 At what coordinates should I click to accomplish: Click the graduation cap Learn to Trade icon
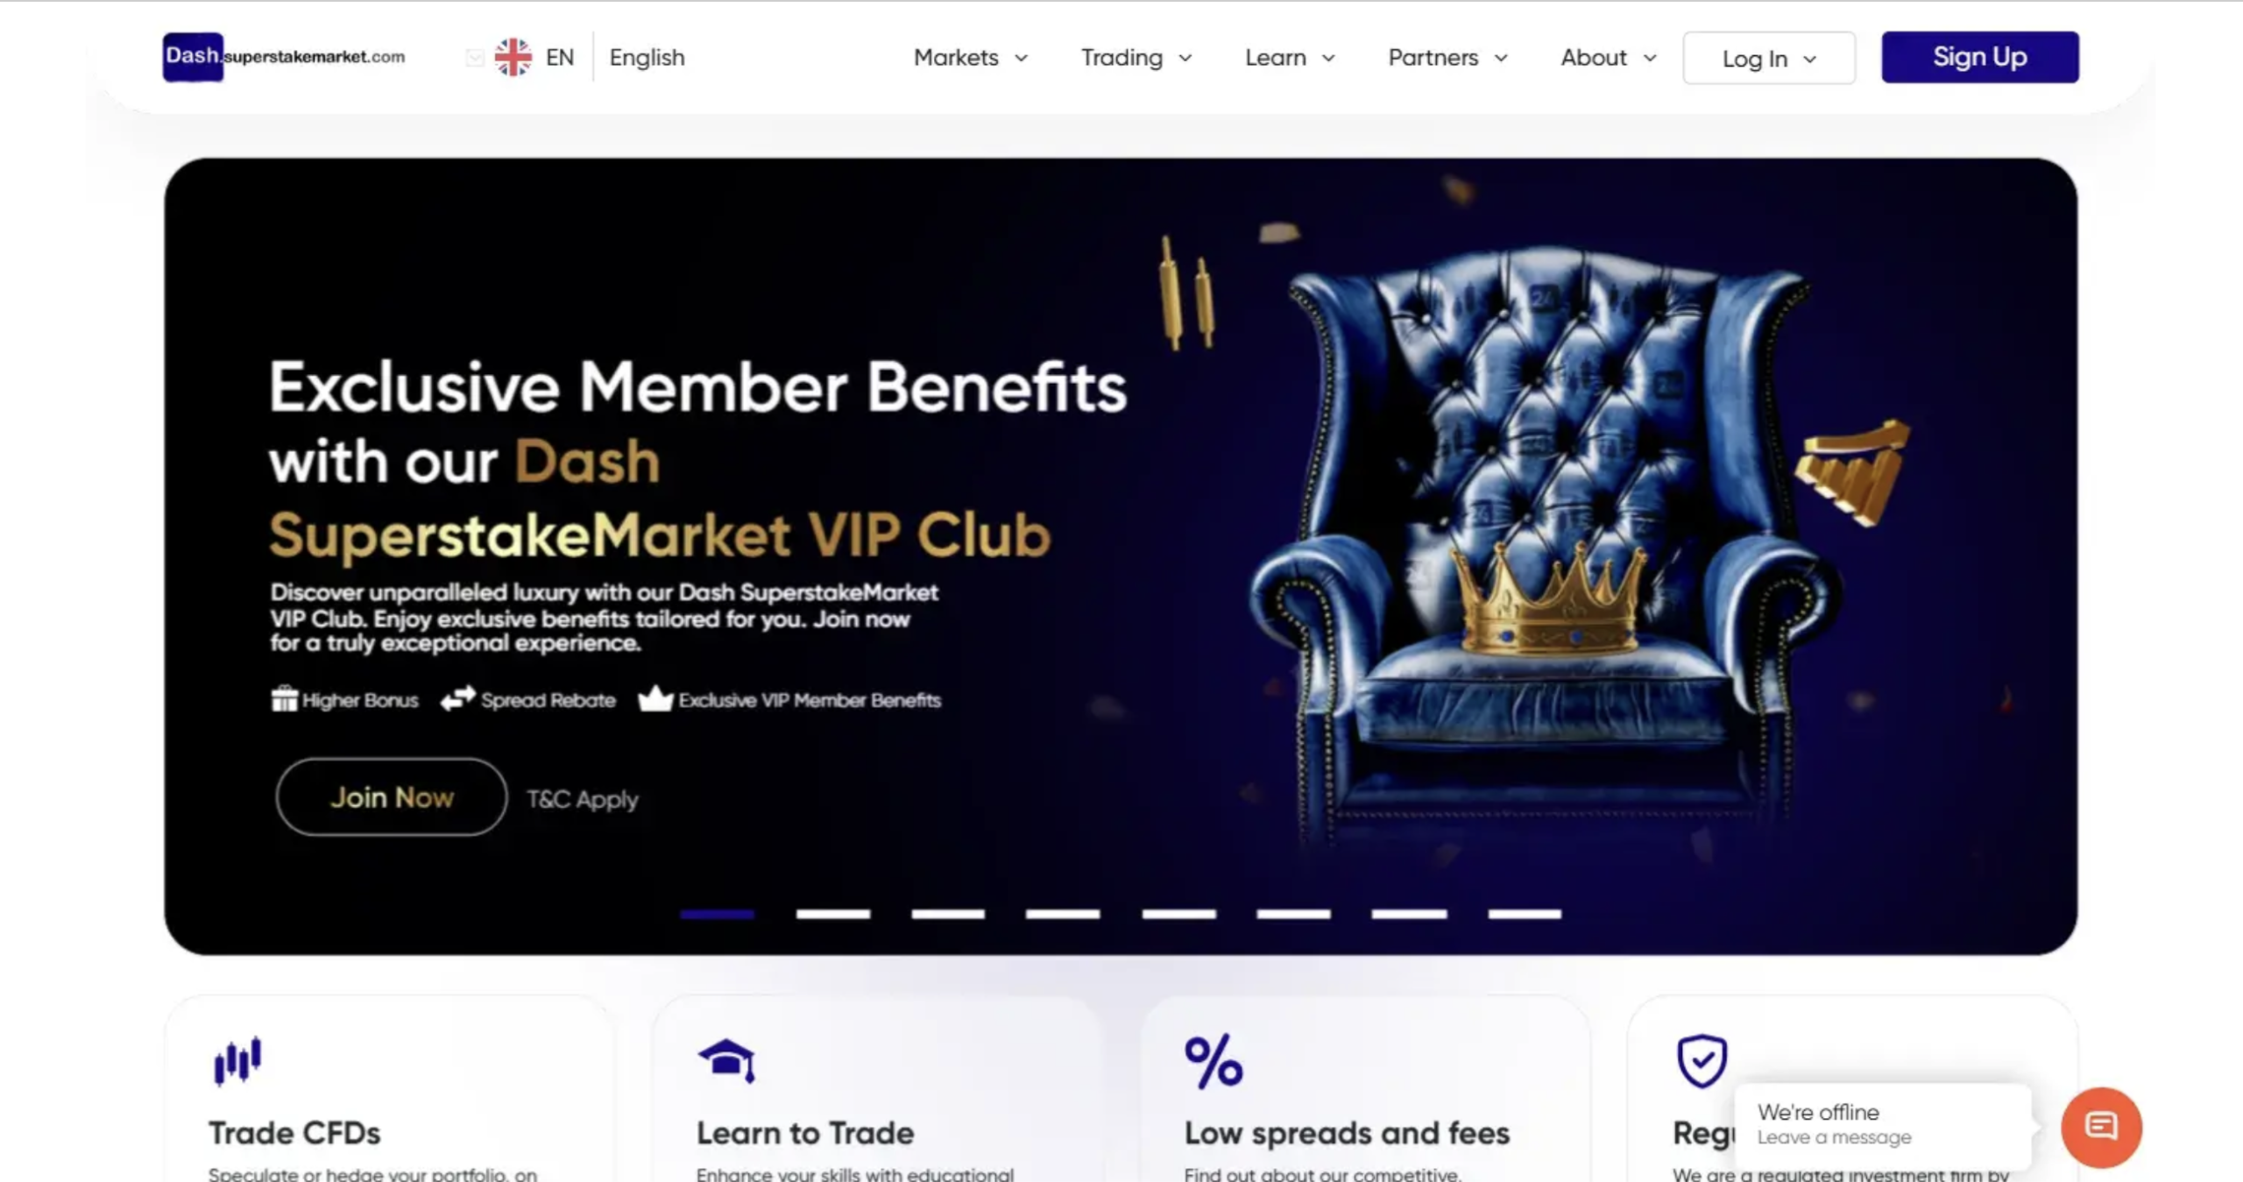tap(726, 1060)
